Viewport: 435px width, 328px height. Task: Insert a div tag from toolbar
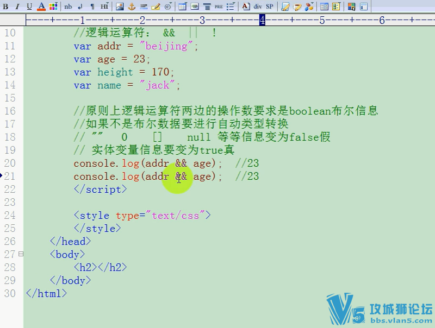[x=258, y=7]
